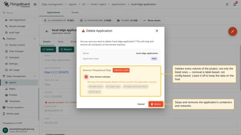Click the API usage icon
The height and width of the screenshot is (135, 241).
point(6,70)
